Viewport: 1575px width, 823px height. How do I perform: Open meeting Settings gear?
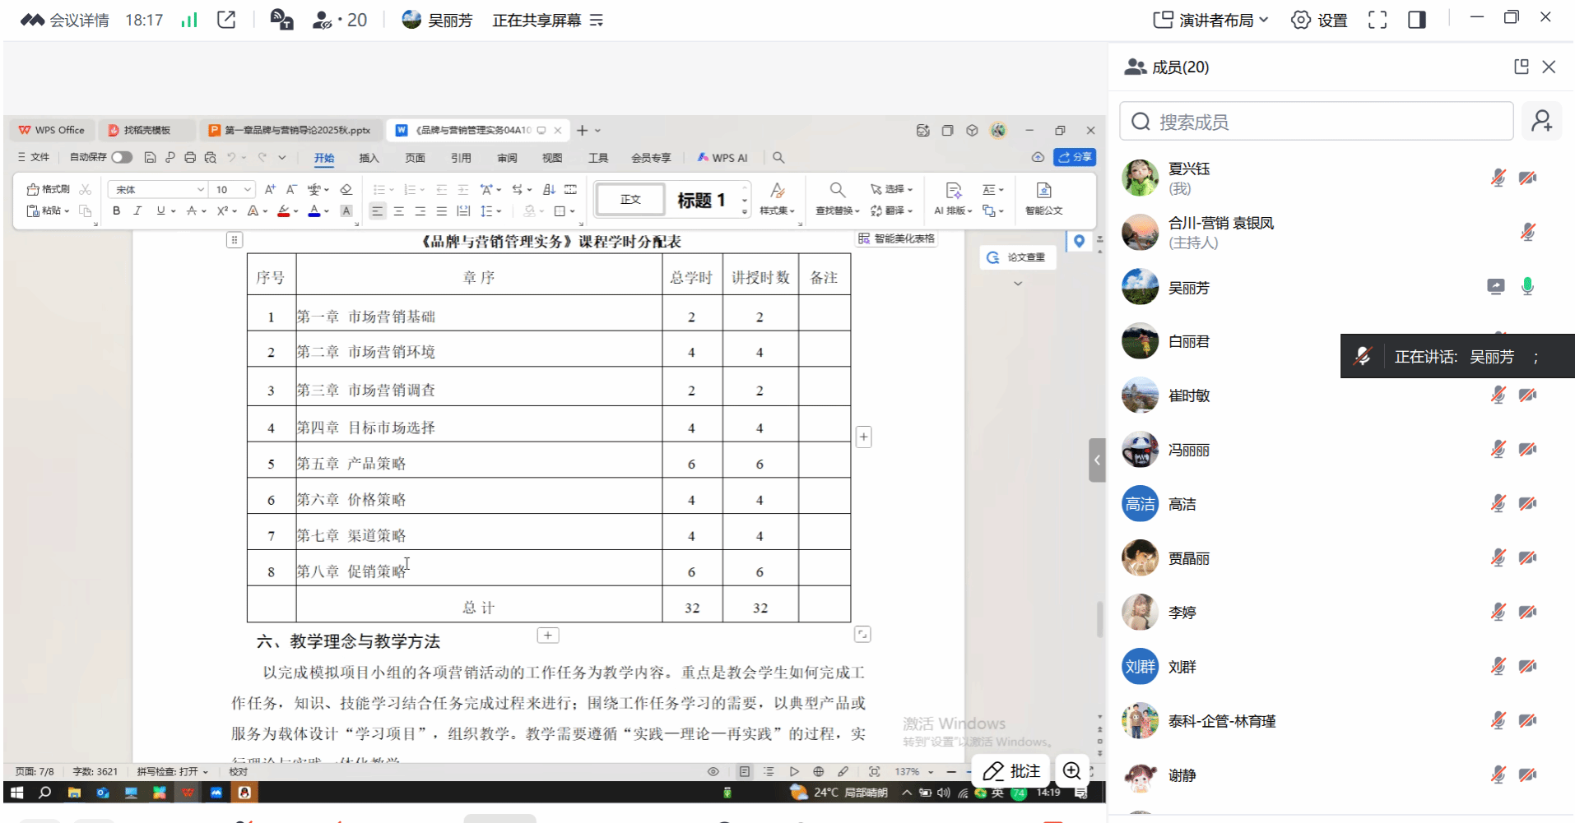(x=1318, y=20)
